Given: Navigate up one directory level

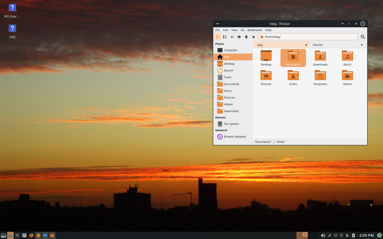Looking at the screenshot, I should [246, 37].
